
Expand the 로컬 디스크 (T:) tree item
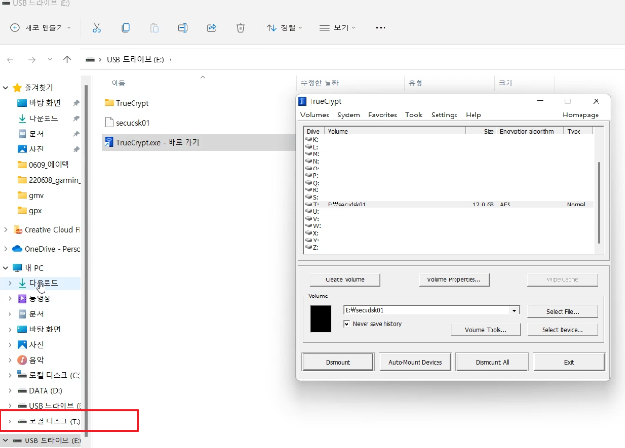10,421
